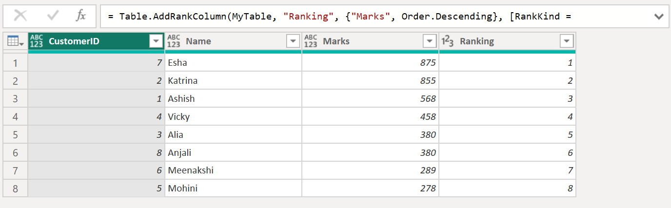The image size is (671, 208).
Task: Open the CustomerID column filter dropdown
Action: (x=156, y=41)
